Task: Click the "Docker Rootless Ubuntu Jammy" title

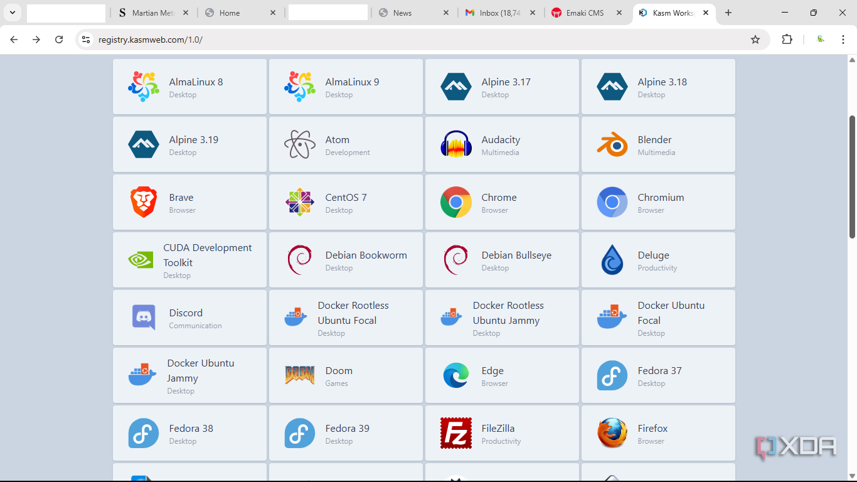Action: [x=508, y=313]
